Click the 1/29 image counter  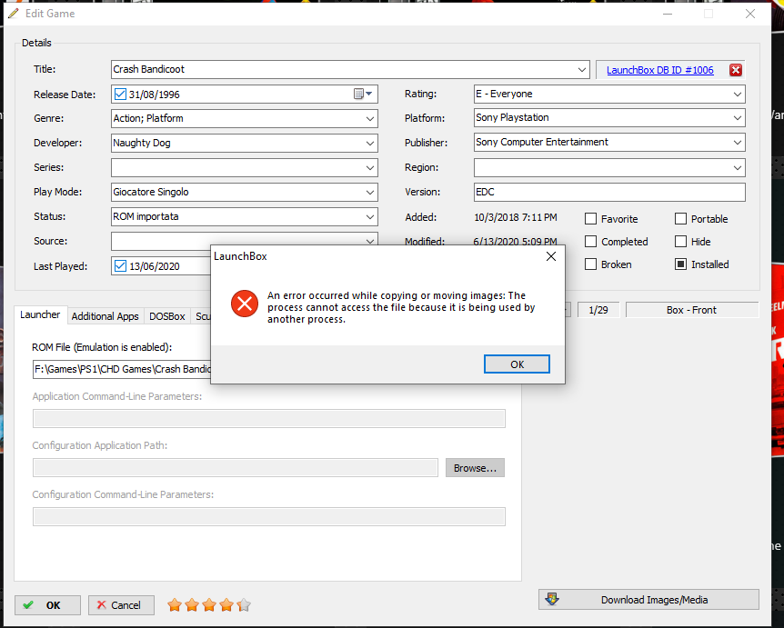coord(598,310)
